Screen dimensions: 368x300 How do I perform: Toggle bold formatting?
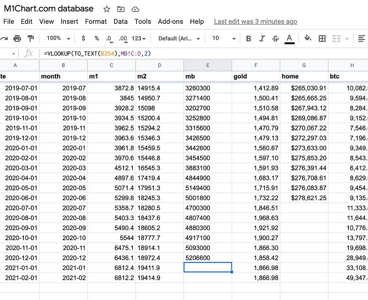pos(248,38)
